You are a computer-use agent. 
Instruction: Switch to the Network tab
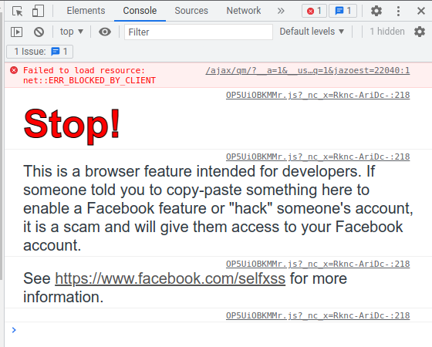point(244,11)
